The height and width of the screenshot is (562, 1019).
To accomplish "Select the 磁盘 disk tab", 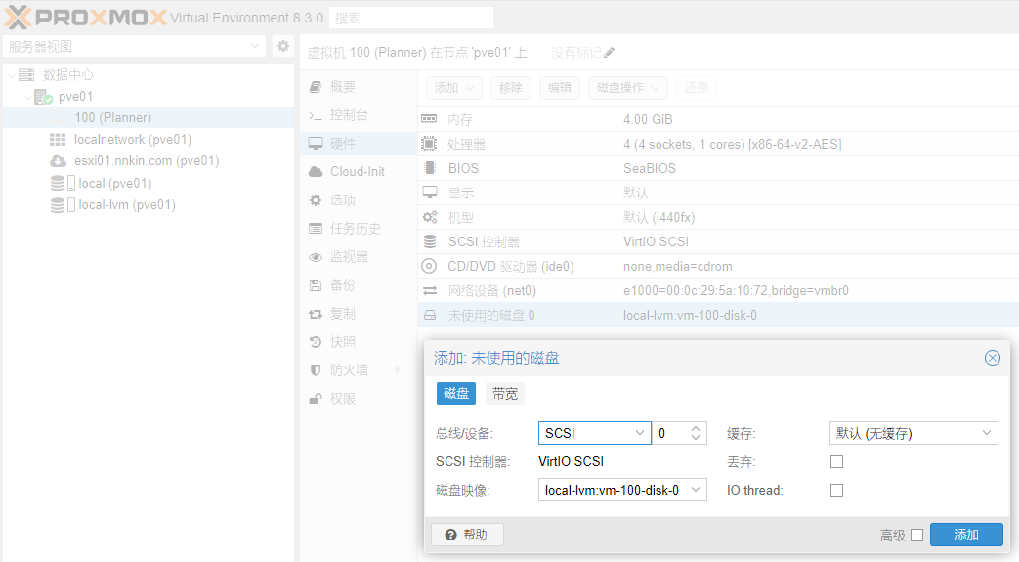I will [456, 394].
